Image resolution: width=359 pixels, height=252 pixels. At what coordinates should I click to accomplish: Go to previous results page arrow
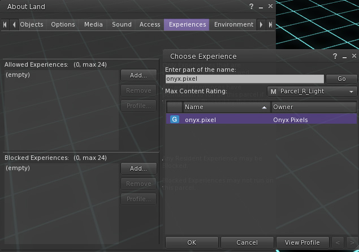click(x=338, y=242)
